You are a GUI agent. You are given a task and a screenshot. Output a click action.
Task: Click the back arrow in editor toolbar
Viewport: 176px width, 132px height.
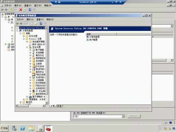point(17,24)
